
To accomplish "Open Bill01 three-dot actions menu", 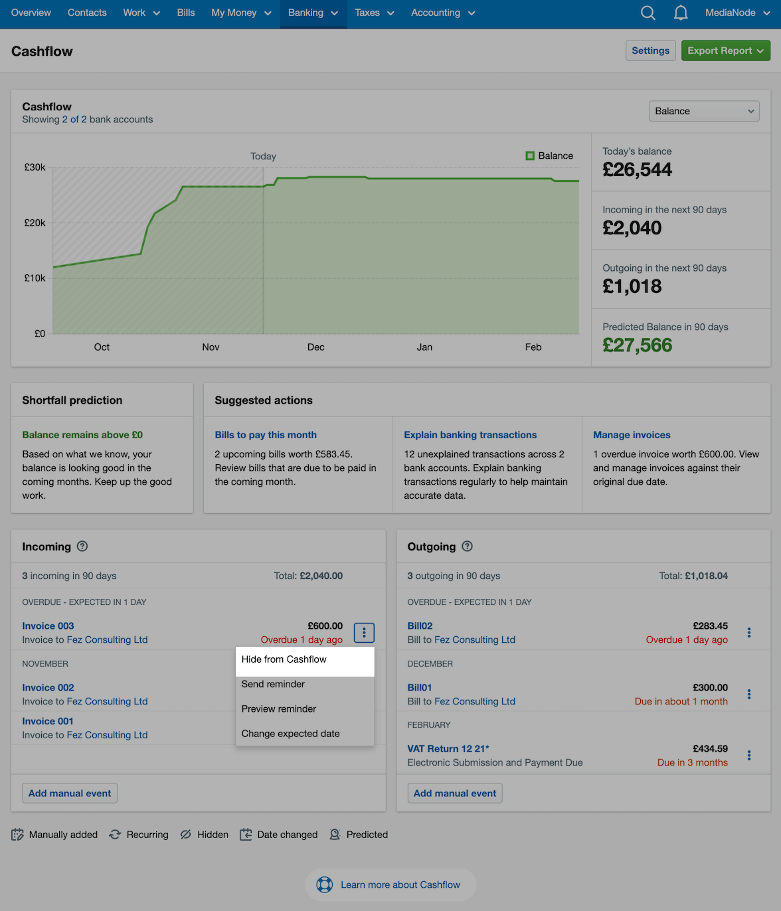I will click(x=749, y=695).
